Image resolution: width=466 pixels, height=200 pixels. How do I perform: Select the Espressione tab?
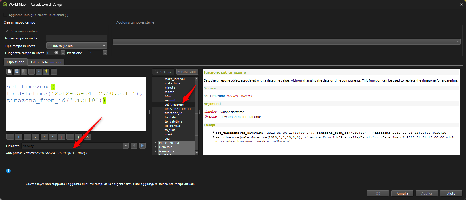(x=16, y=62)
